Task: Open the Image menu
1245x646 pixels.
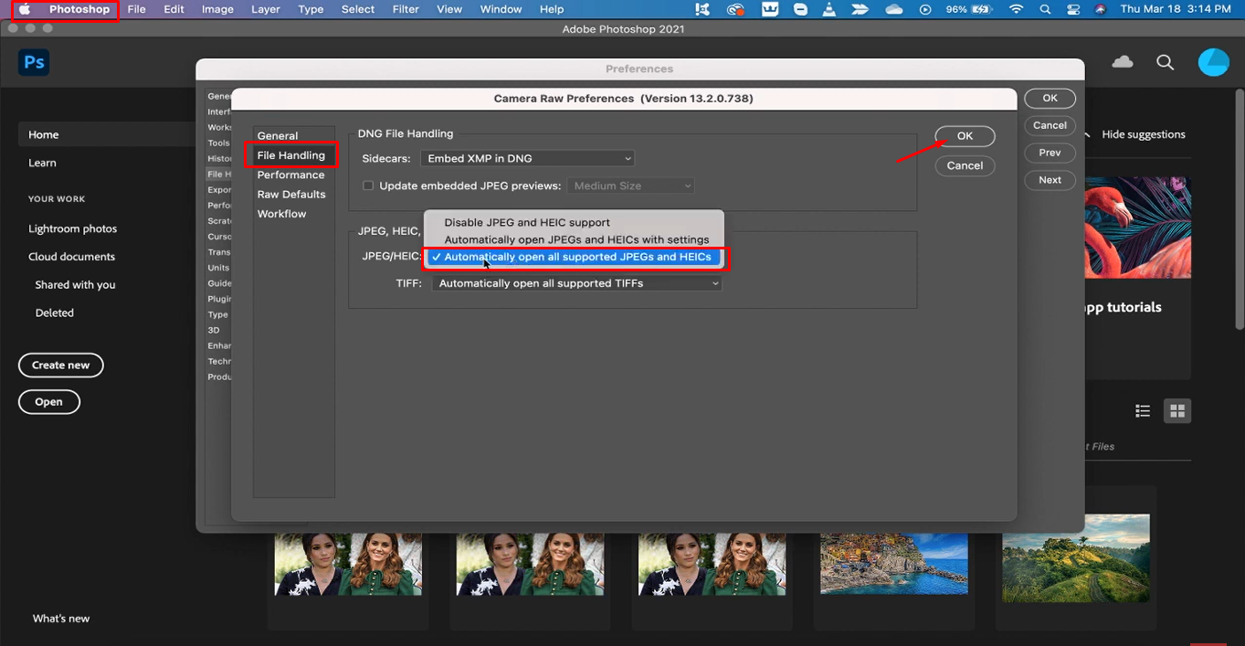Action: click(x=217, y=9)
